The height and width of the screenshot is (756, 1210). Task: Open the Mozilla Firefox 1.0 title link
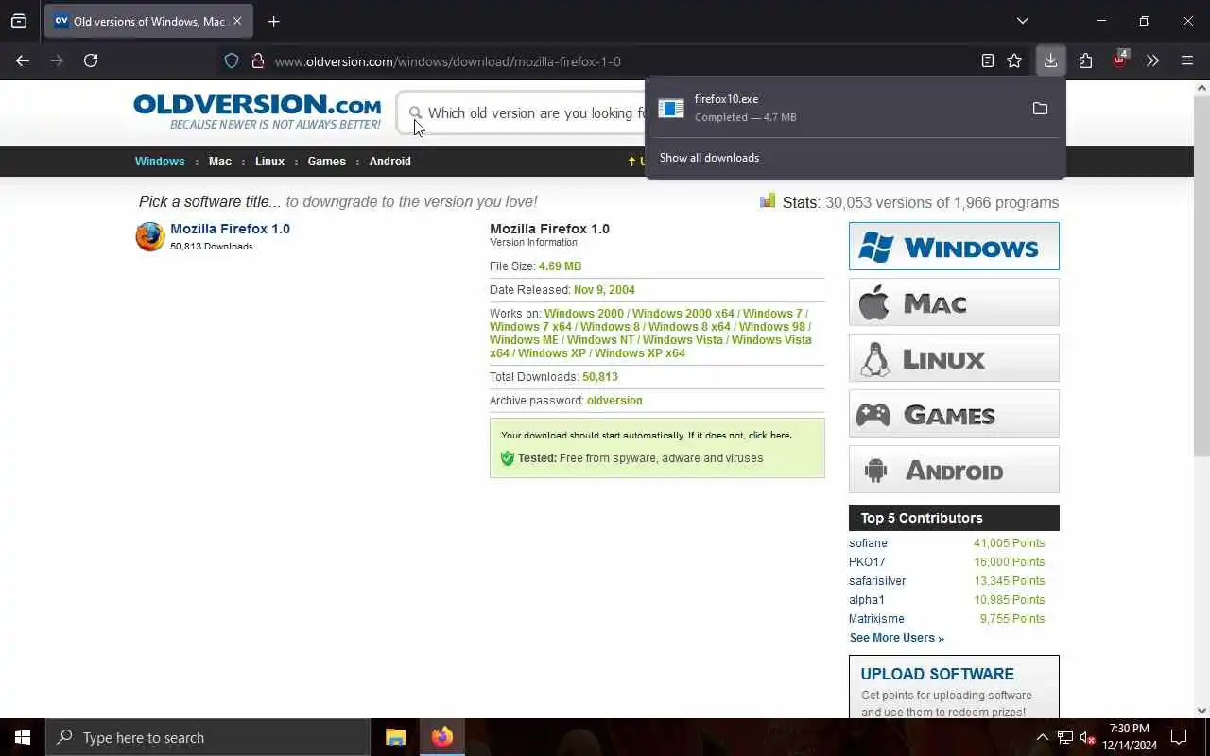point(230,229)
